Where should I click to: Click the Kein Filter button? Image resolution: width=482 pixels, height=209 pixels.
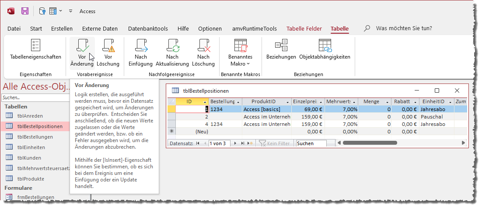(275, 143)
